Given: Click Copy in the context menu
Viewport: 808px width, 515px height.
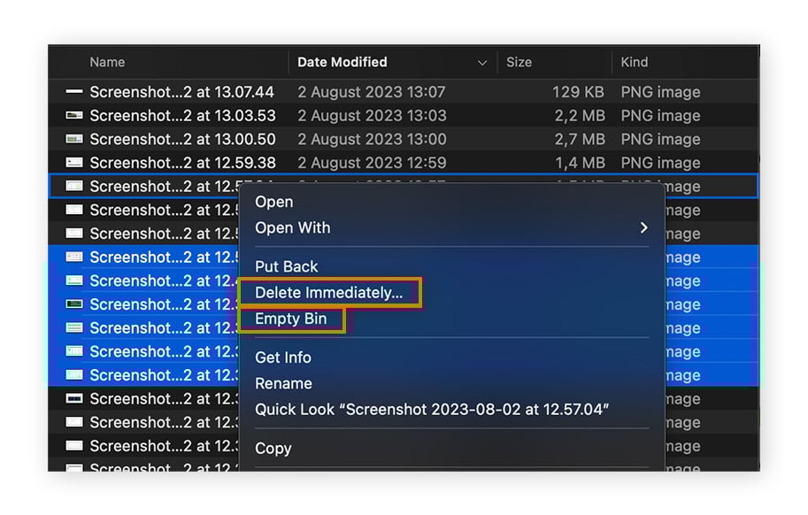Looking at the screenshot, I should click(273, 449).
